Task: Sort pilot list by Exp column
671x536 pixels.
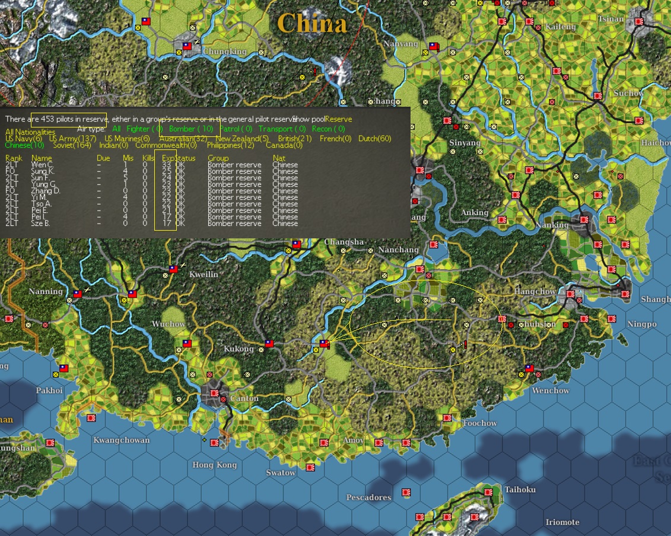Action: pyautogui.click(x=168, y=158)
